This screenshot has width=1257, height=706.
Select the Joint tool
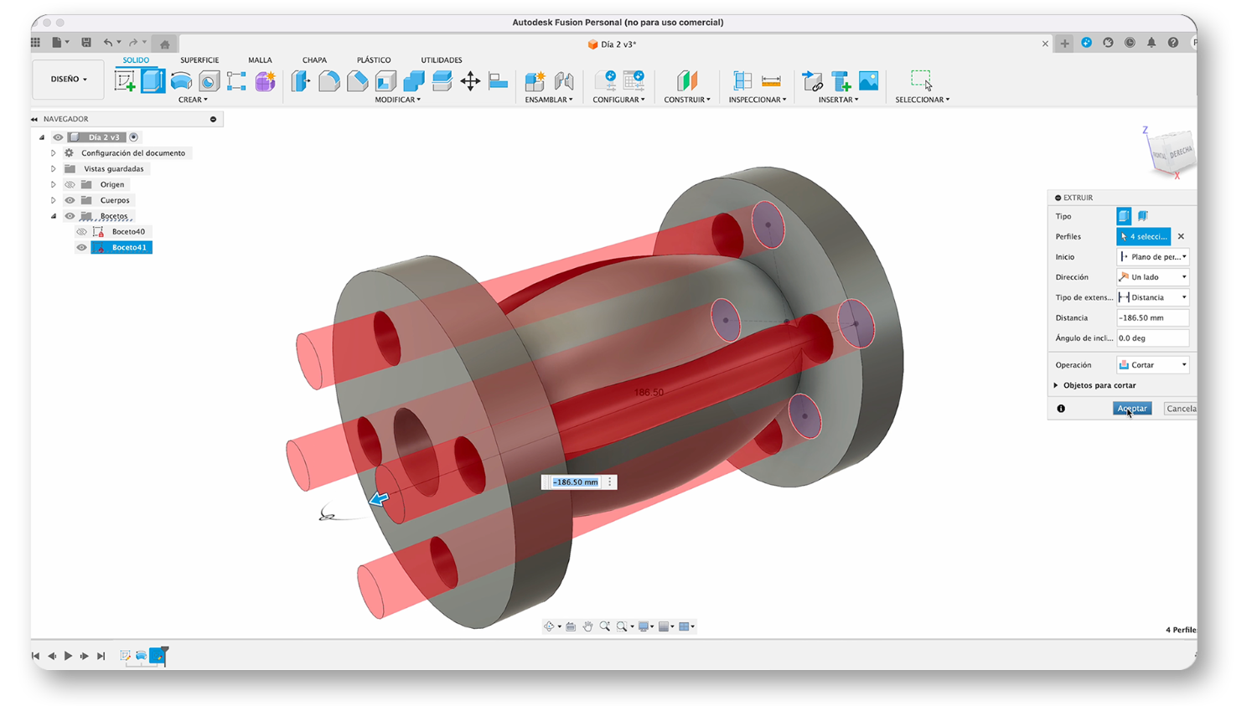click(x=564, y=80)
